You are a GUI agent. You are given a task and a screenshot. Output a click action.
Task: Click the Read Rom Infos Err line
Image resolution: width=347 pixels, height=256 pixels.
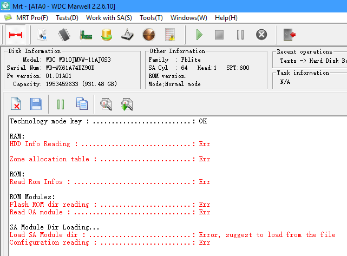[x=110, y=182]
